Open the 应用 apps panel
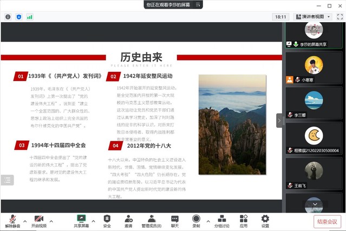The width and height of the screenshot is (346, 231). tap(244, 221)
